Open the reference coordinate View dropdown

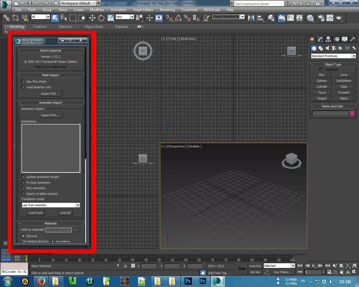click(125, 17)
